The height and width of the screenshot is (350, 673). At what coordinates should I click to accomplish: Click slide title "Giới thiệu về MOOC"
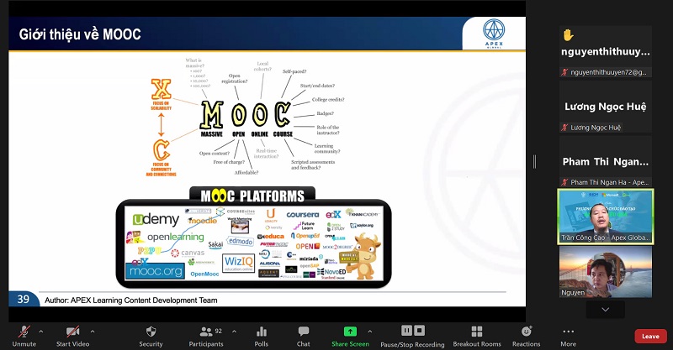tap(80, 34)
